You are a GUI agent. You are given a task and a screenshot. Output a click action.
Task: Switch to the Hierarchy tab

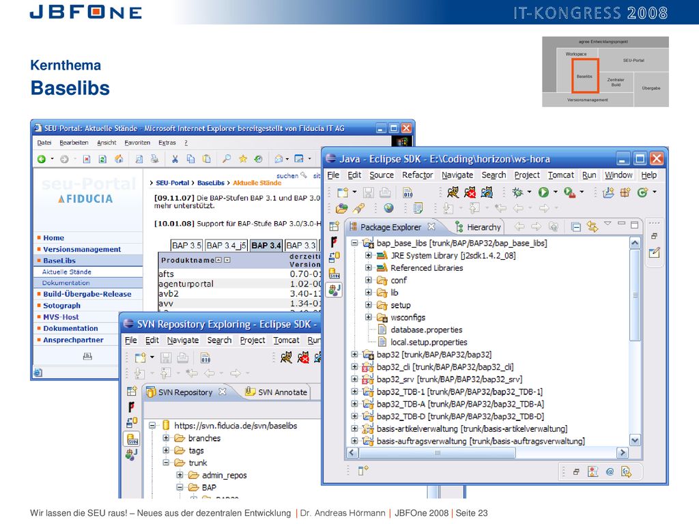[478, 227]
